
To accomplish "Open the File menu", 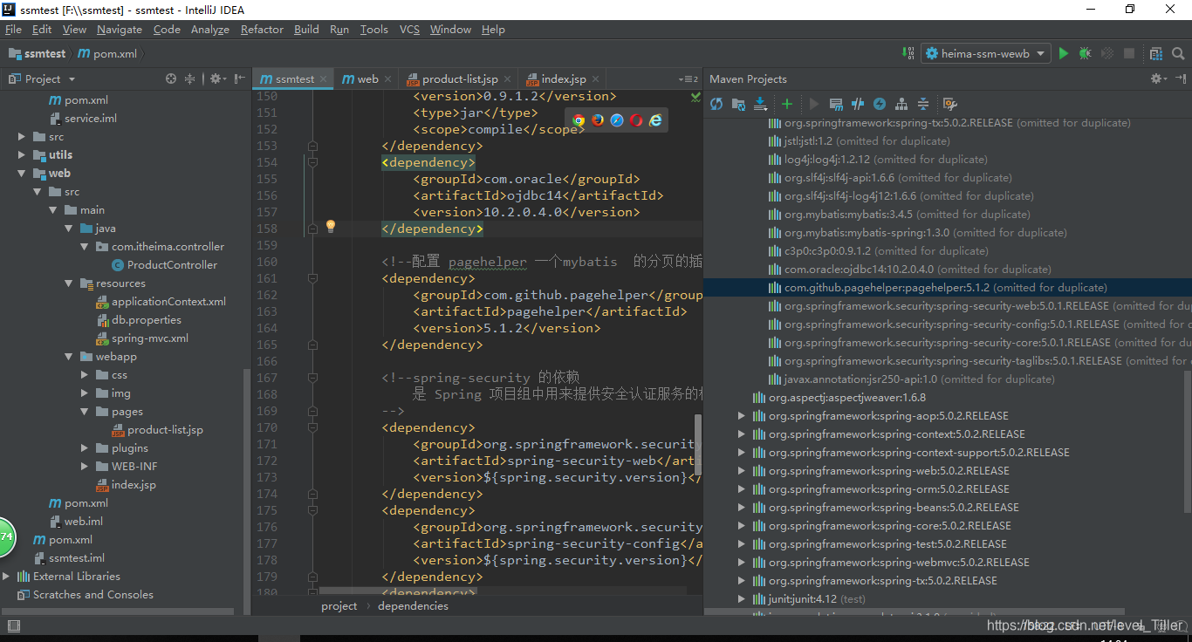I will click(x=13, y=29).
